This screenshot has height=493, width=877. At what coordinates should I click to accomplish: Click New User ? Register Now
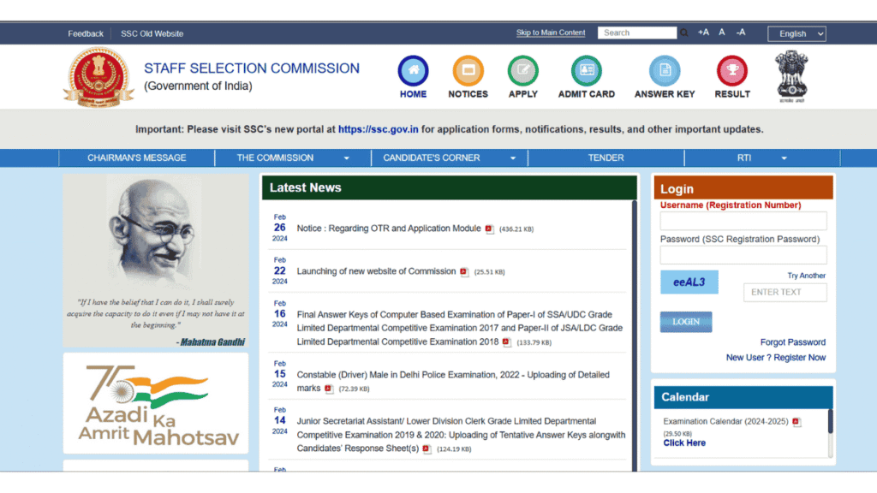(776, 358)
